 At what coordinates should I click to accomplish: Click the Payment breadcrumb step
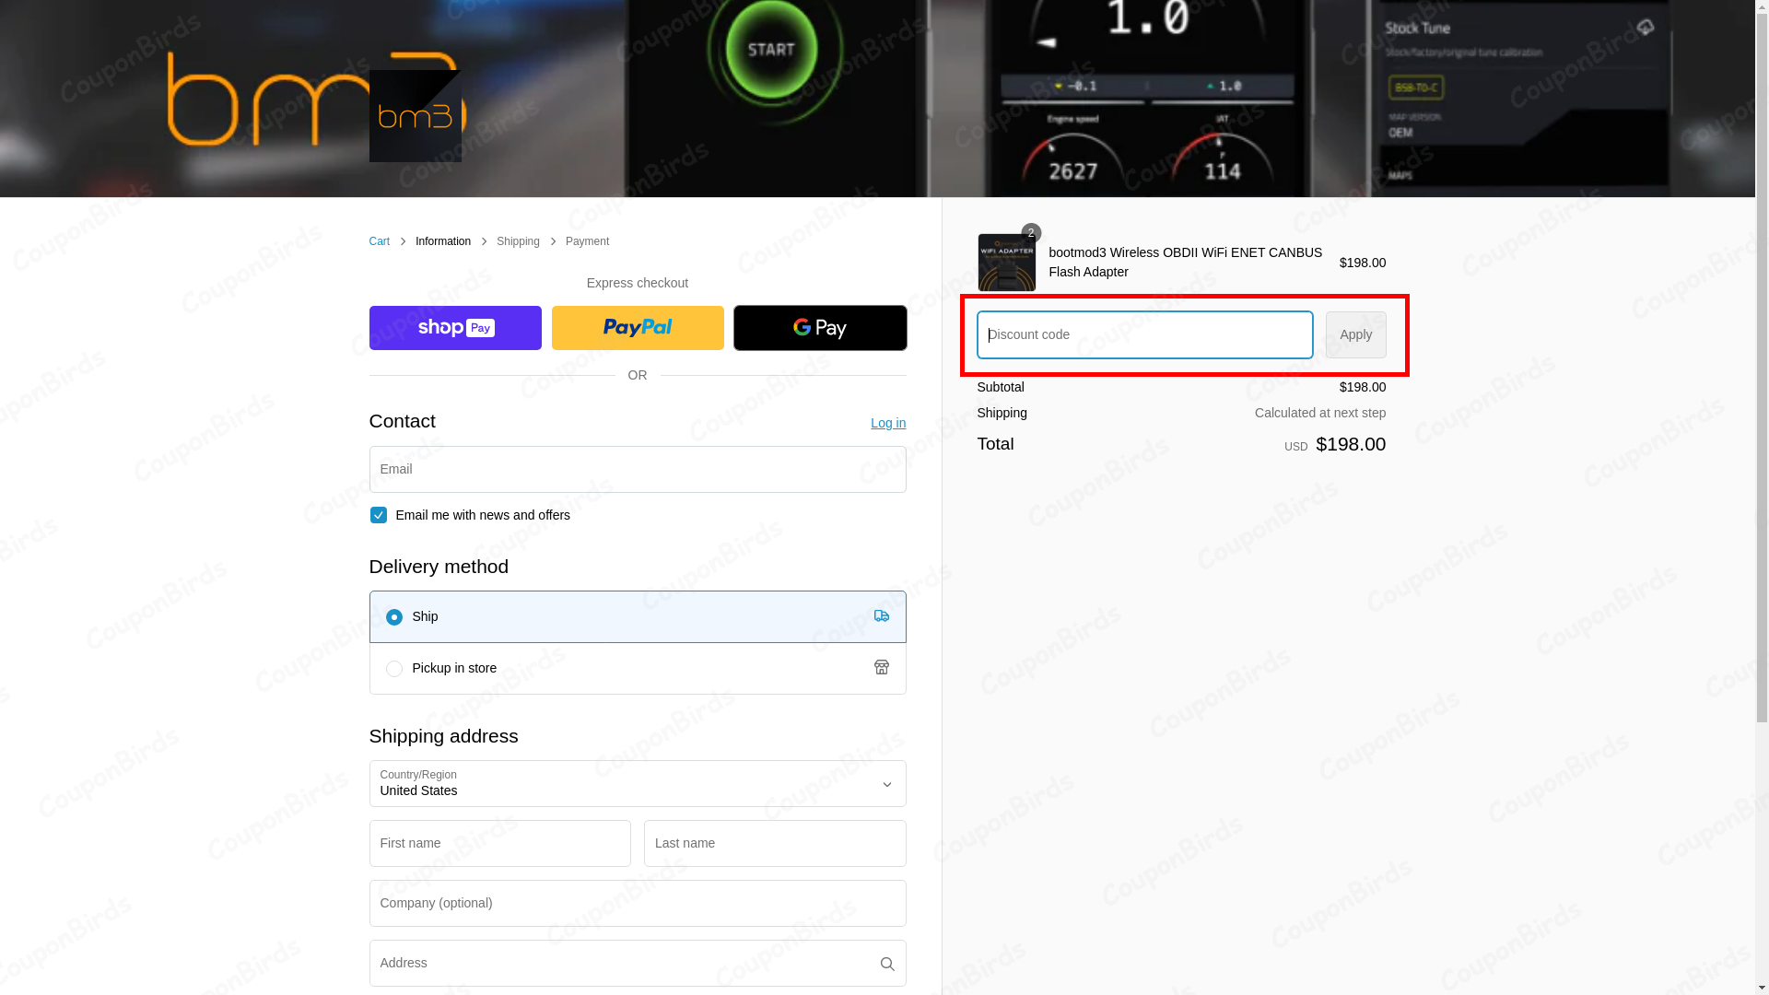tap(587, 241)
